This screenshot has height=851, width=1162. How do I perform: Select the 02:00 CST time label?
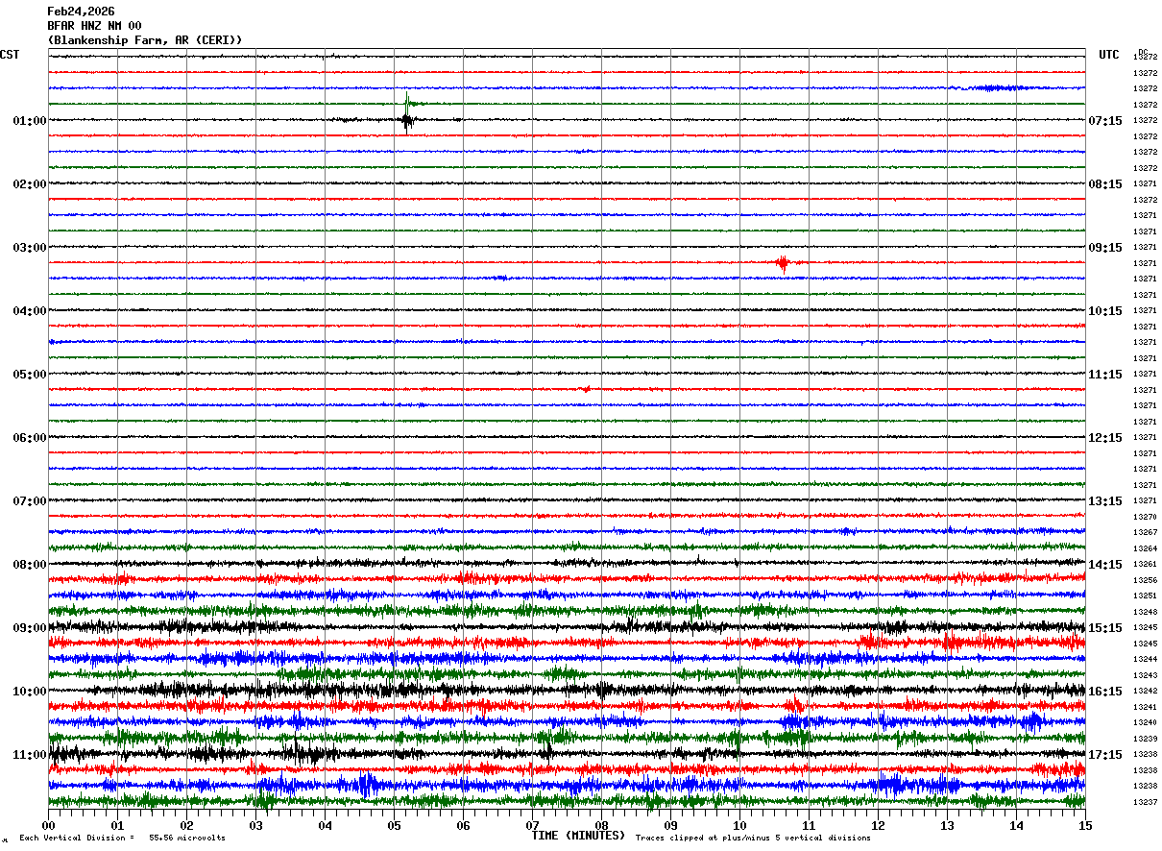pos(30,184)
